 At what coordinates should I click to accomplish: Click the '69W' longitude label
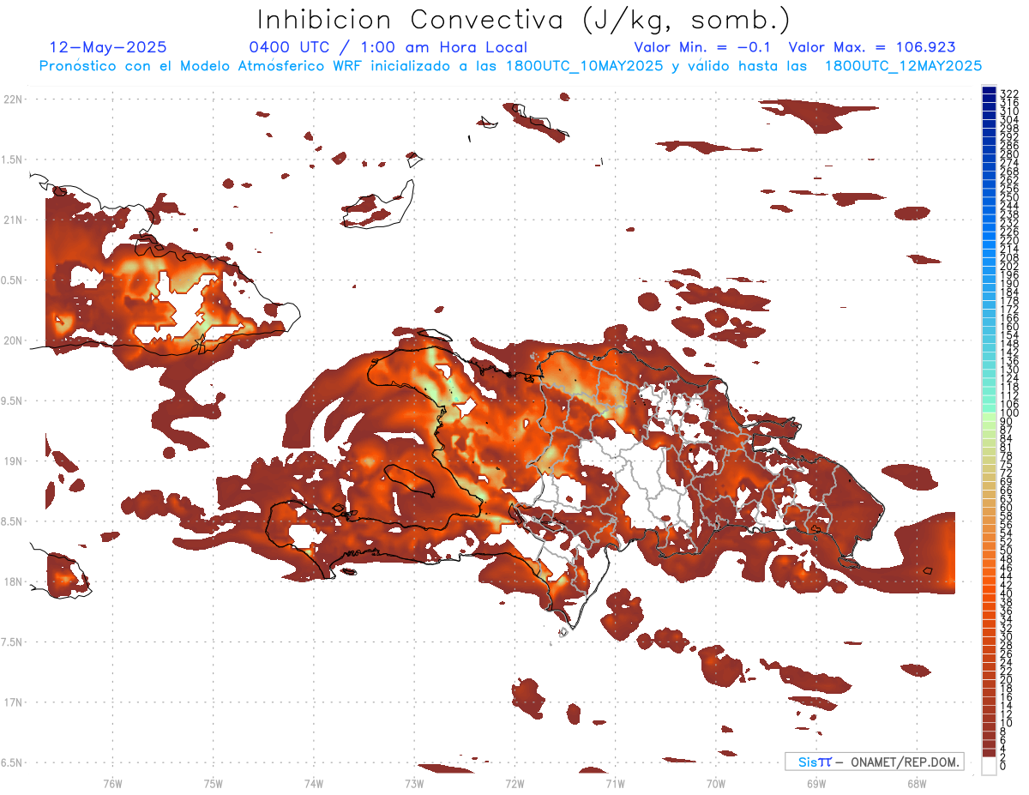[815, 783]
